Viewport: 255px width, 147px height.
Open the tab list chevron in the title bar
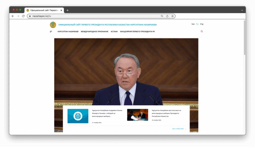[x=242, y=10]
